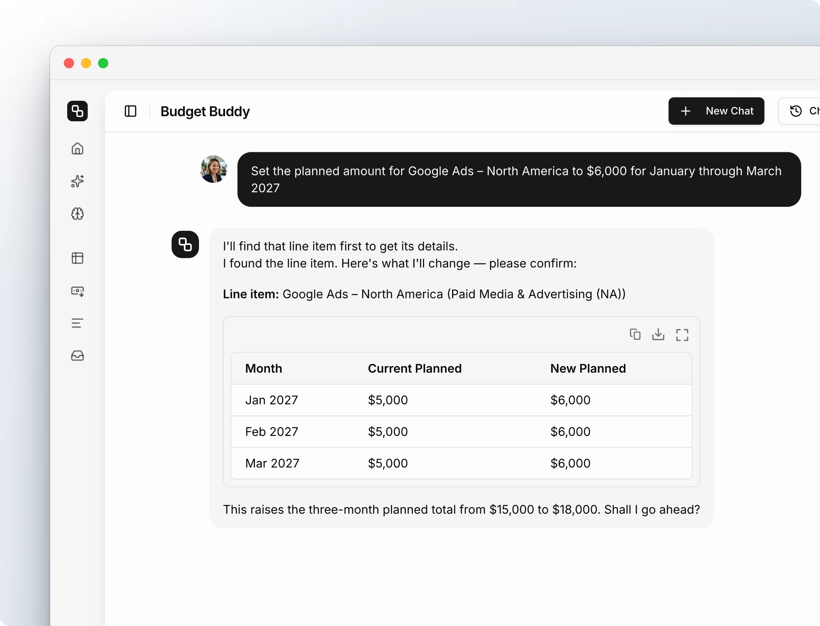Screen dimensions: 820x626
Task: Click the user avatar photo
Action: coord(214,169)
